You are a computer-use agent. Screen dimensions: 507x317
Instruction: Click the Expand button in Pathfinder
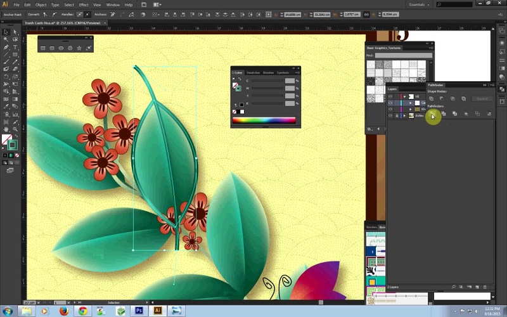tap(482, 99)
